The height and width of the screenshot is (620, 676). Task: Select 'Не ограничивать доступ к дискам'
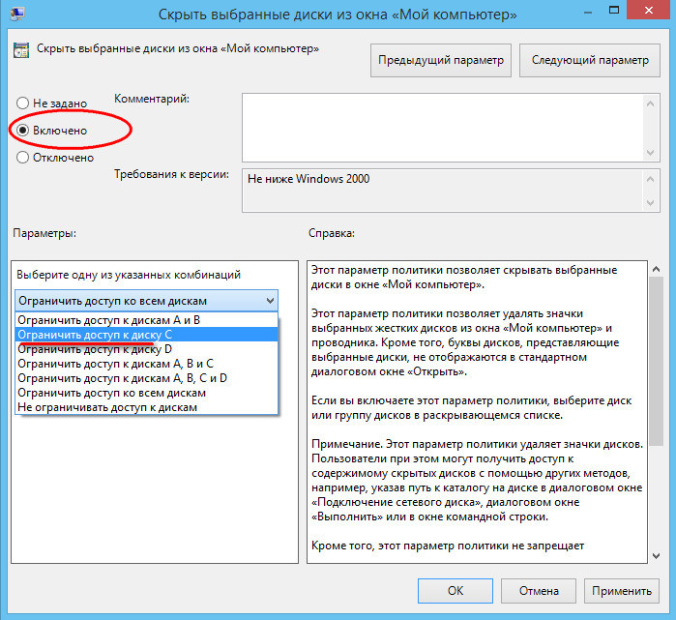tap(107, 407)
